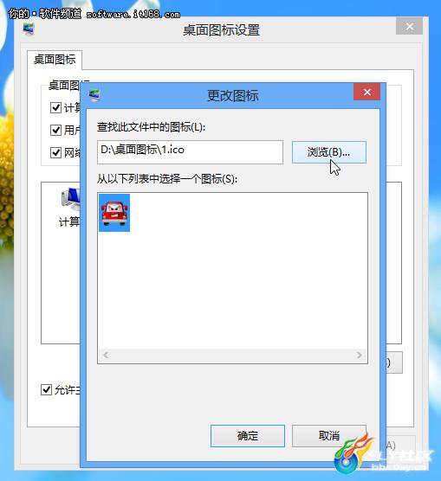
Task: Confirm with the 确定 button
Action: (x=248, y=436)
